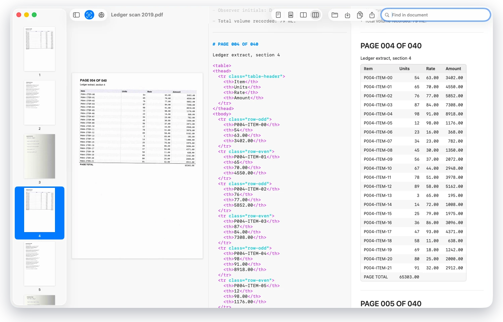Click the magnifying glass search icon

387,15
